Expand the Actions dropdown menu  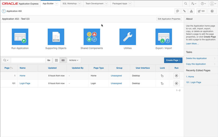74,60
